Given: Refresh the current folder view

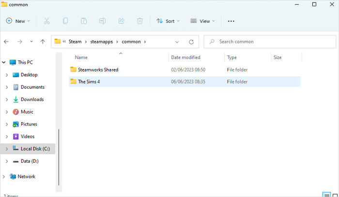Looking at the screenshot, I should click(191, 42).
